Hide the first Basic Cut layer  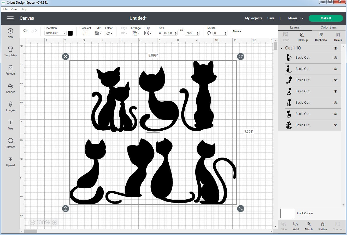pyautogui.click(x=335, y=58)
